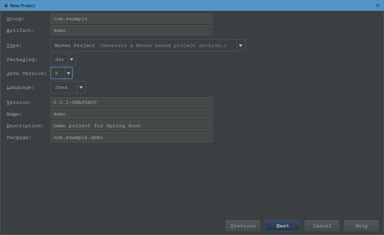Edit the Name field
Screen dimensions: 384x235
point(131,114)
